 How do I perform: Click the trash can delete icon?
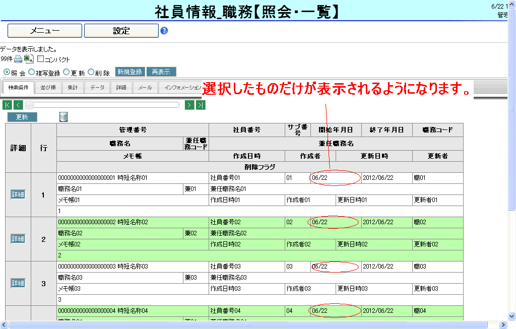click(63, 117)
